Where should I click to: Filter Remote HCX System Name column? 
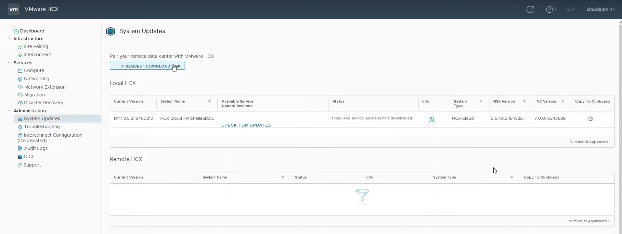(x=283, y=178)
